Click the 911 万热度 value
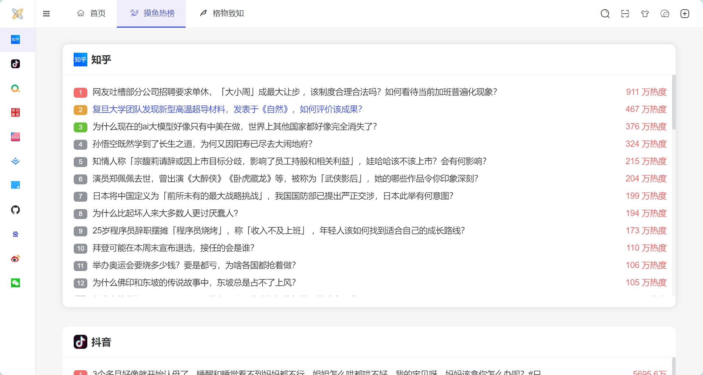The image size is (703, 375). click(646, 92)
